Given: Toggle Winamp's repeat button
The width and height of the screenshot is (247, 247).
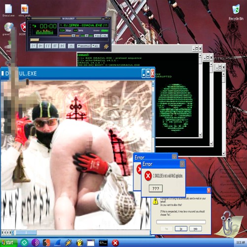Looking at the screenshot, I should [95, 46].
